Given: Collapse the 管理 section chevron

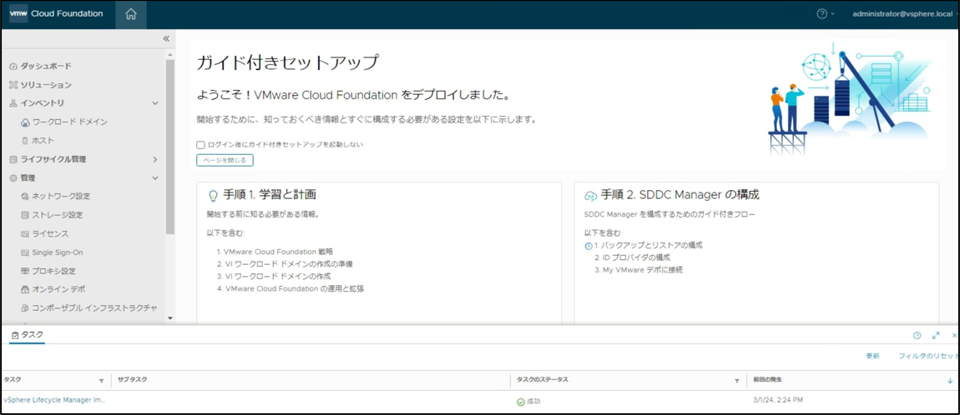Looking at the screenshot, I should tap(155, 177).
